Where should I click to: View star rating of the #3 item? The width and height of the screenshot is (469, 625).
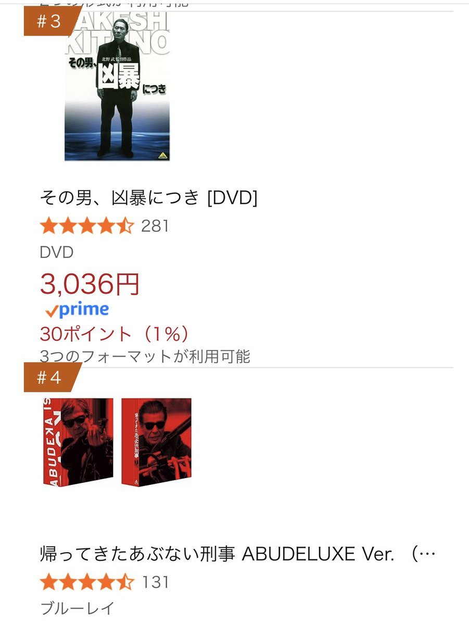(87, 226)
